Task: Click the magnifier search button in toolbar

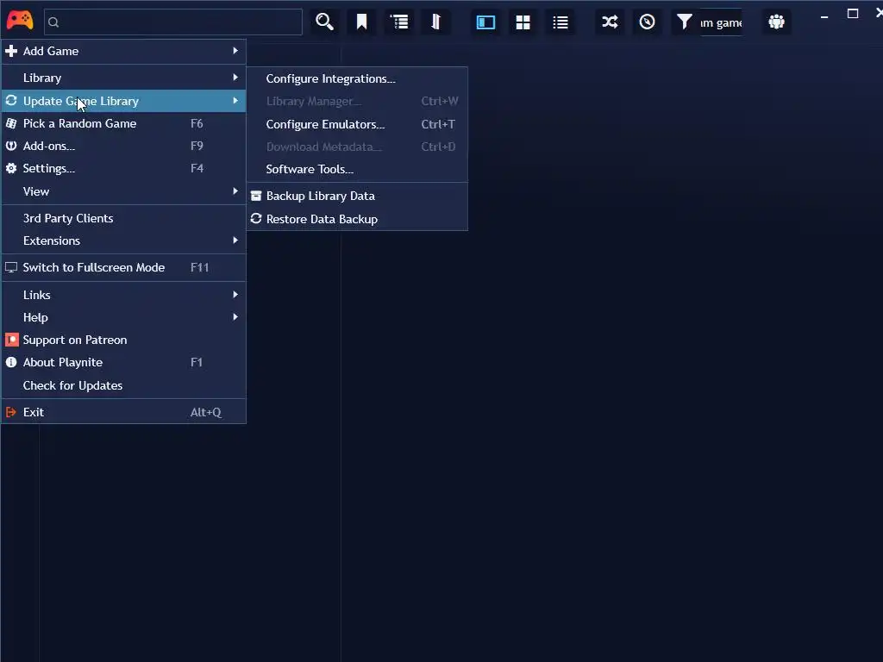Action: click(324, 22)
